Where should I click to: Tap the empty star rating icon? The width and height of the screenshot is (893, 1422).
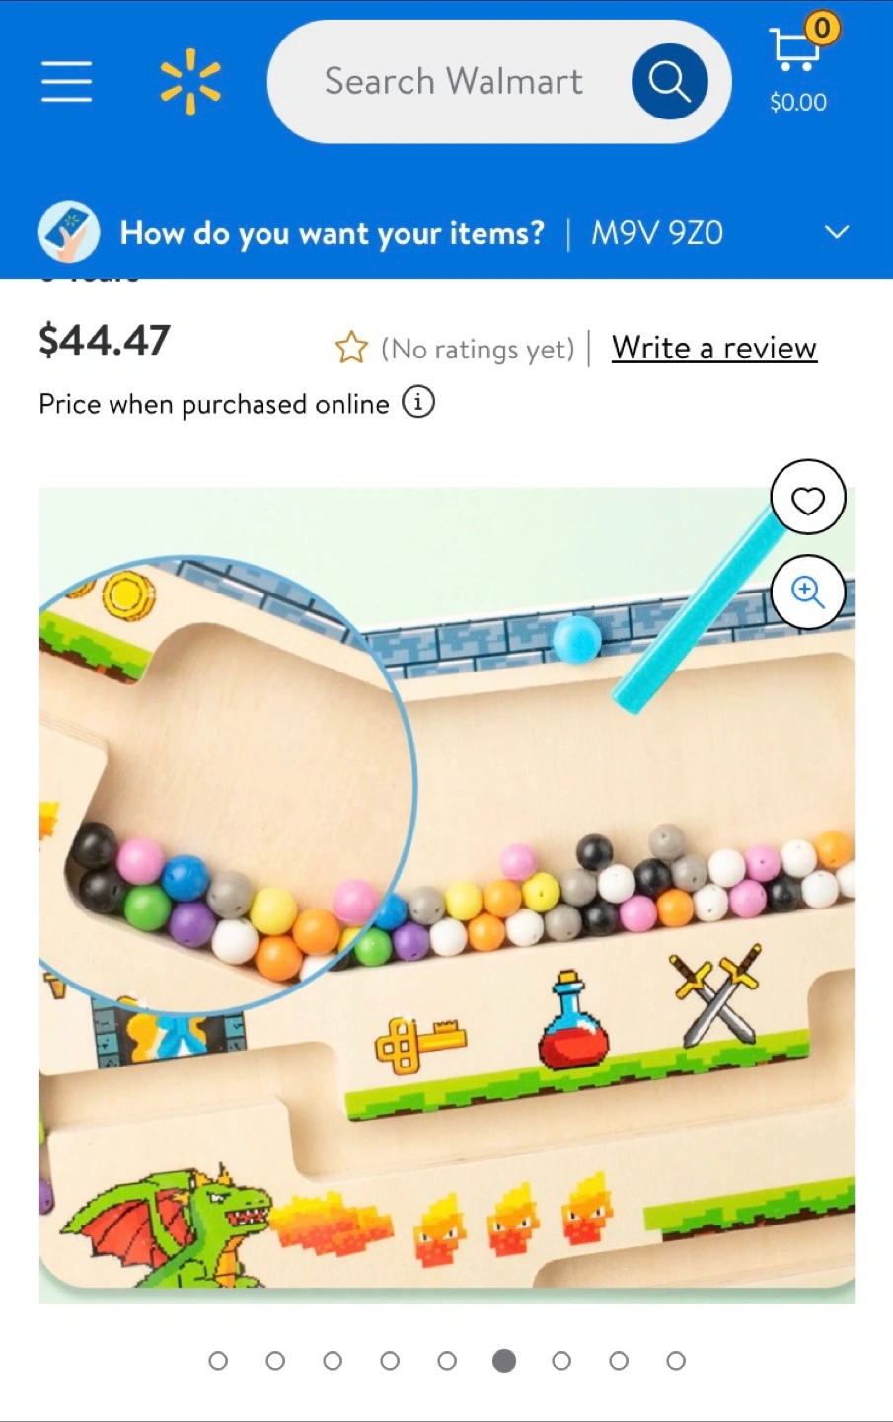point(351,348)
